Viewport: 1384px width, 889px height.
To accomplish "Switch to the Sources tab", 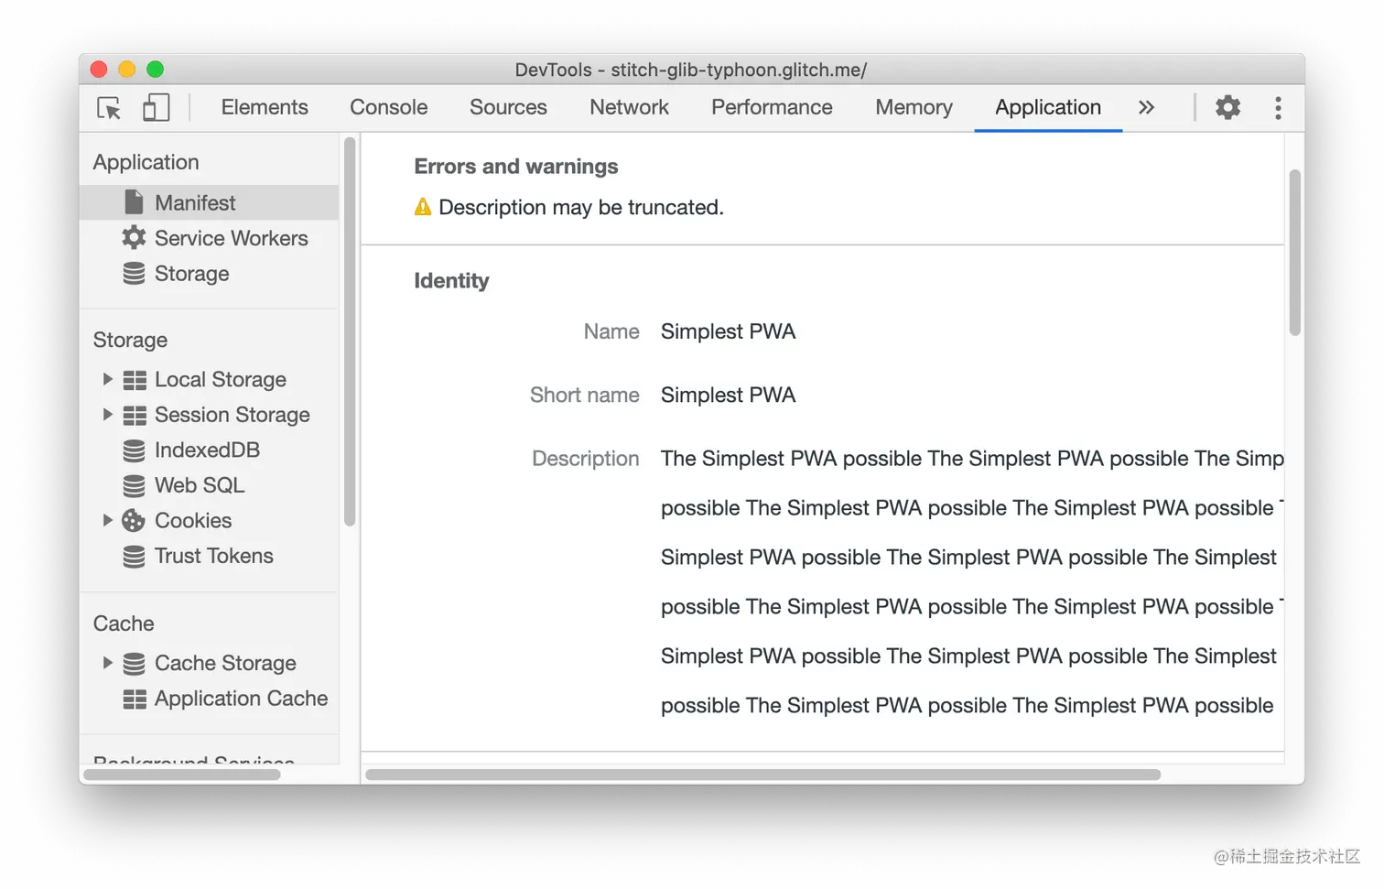I will pos(508,107).
